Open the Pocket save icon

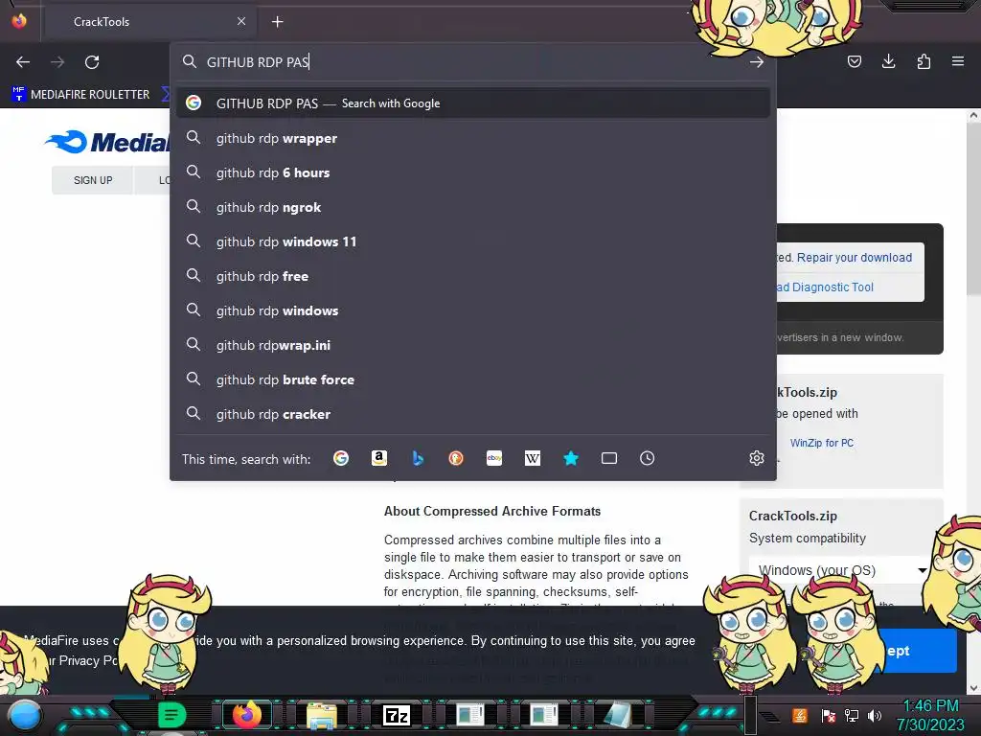click(x=854, y=61)
